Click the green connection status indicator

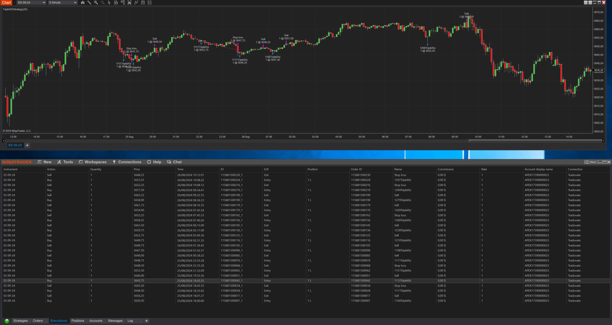(7, 321)
